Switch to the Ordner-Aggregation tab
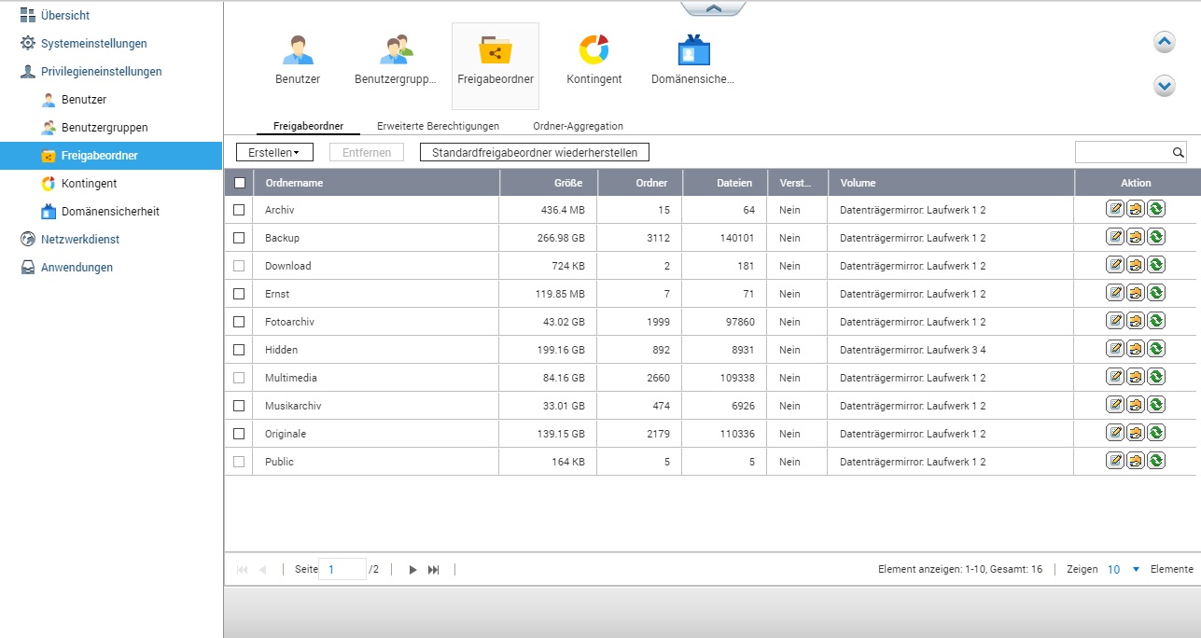This screenshot has height=638, width=1201. coord(578,126)
